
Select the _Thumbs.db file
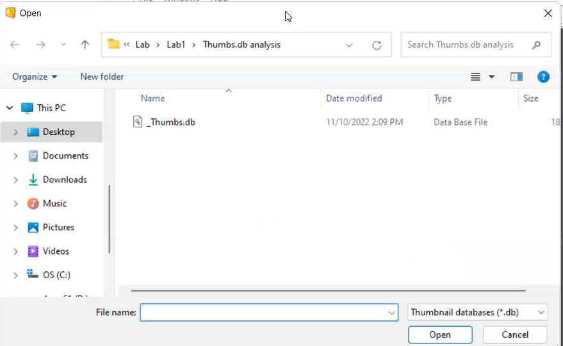coord(170,122)
